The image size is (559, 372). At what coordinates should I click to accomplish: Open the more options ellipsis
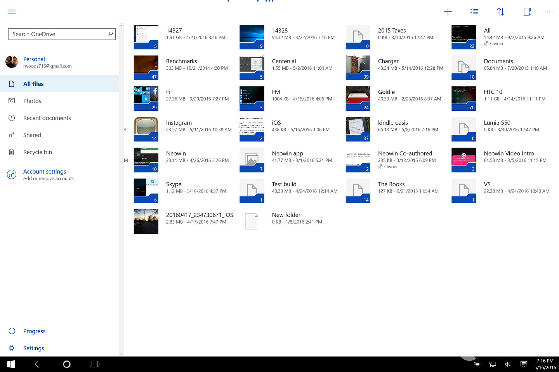tap(549, 12)
